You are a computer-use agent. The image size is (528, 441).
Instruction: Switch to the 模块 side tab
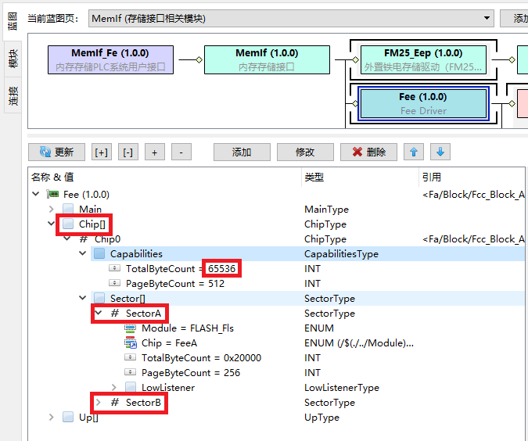13,59
